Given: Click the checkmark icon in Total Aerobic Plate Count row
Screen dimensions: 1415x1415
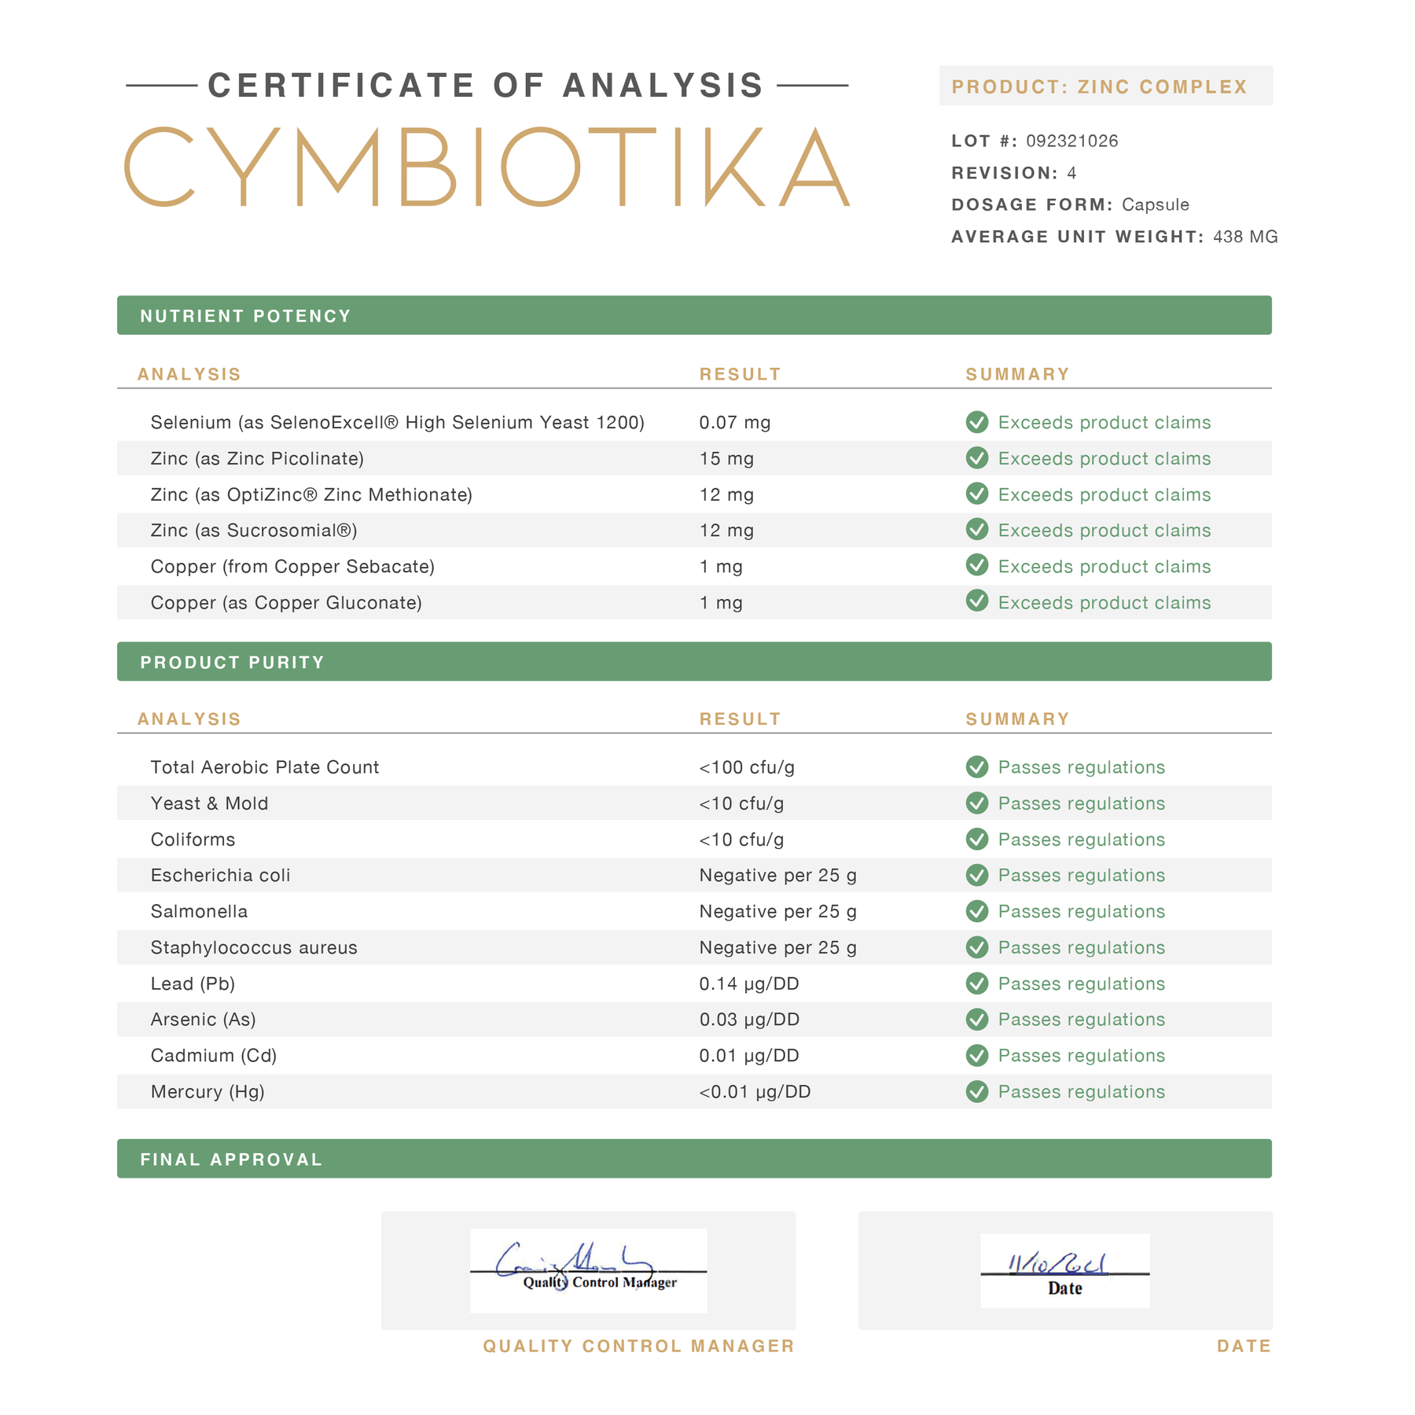Looking at the screenshot, I should (x=977, y=766).
